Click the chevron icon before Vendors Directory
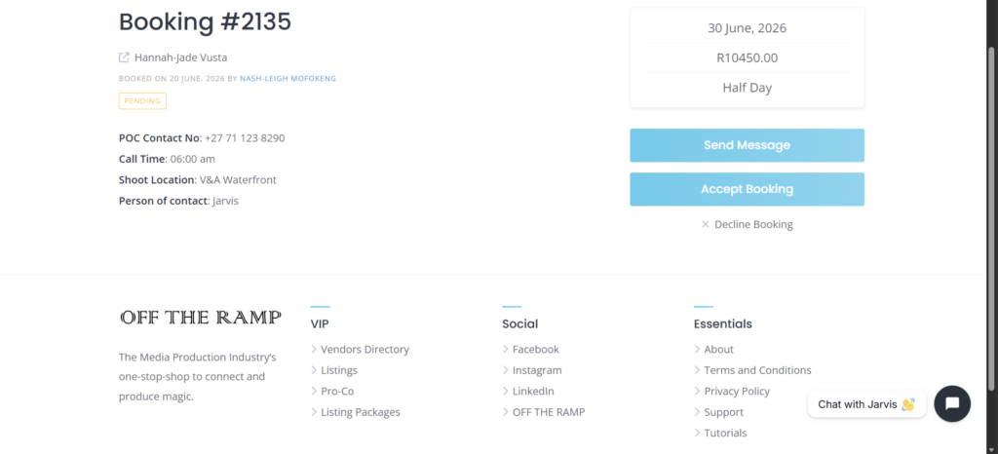 [314, 349]
